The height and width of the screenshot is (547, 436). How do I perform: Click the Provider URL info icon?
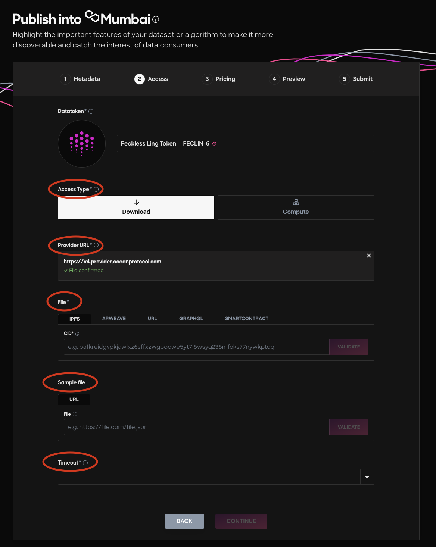pyautogui.click(x=96, y=245)
